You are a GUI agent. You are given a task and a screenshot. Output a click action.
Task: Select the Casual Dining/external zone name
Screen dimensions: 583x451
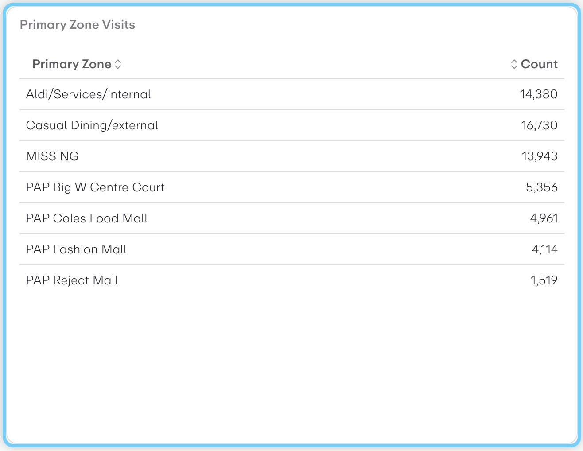[92, 125]
